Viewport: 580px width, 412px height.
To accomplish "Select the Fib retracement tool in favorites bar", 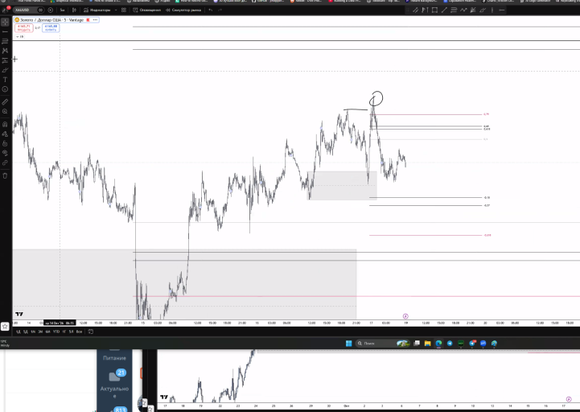I will coord(454,10).
